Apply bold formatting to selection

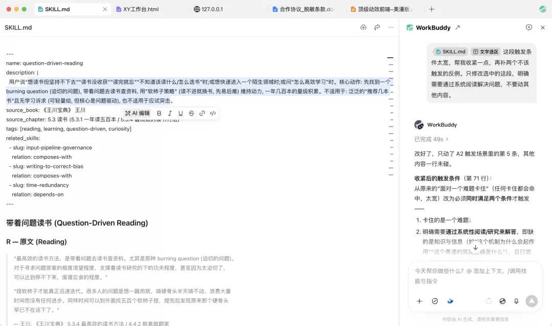(x=159, y=113)
